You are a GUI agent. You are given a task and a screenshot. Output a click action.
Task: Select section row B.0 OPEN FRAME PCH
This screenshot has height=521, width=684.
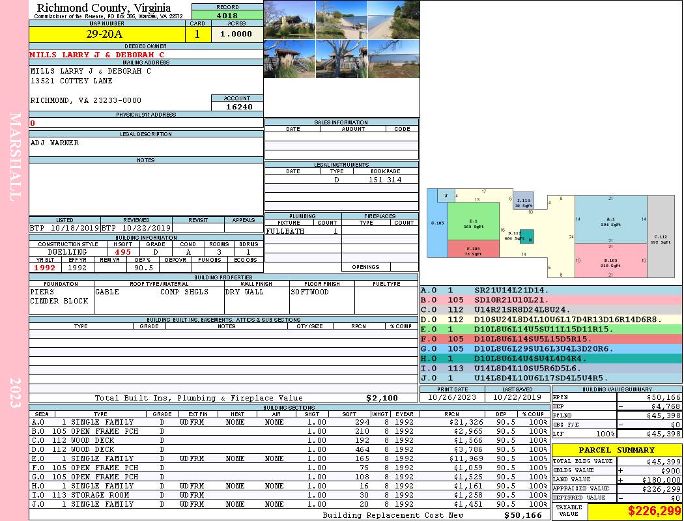coord(289,431)
